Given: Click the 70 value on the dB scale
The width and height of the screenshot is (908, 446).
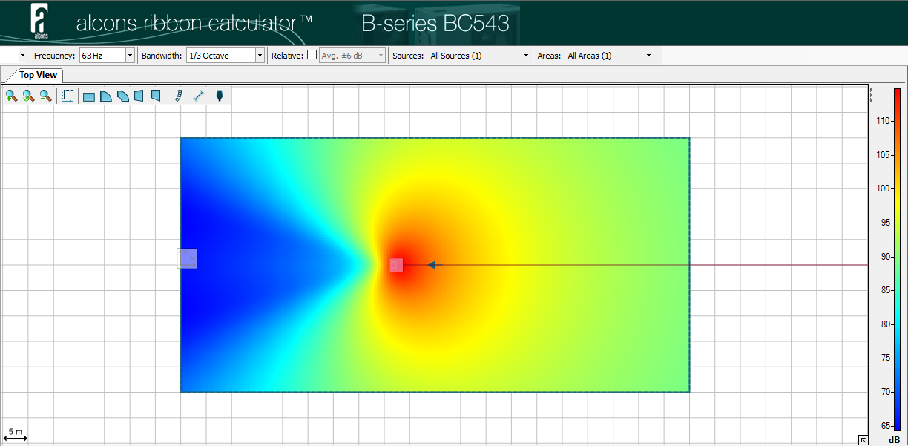Looking at the screenshot, I should pyautogui.click(x=885, y=392).
